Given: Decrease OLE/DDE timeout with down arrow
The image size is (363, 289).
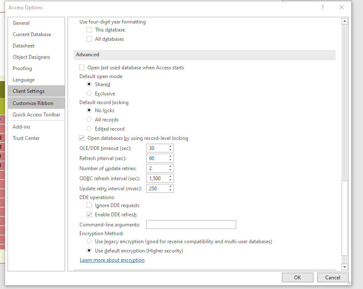Looking at the screenshot, I should point(171,150).
